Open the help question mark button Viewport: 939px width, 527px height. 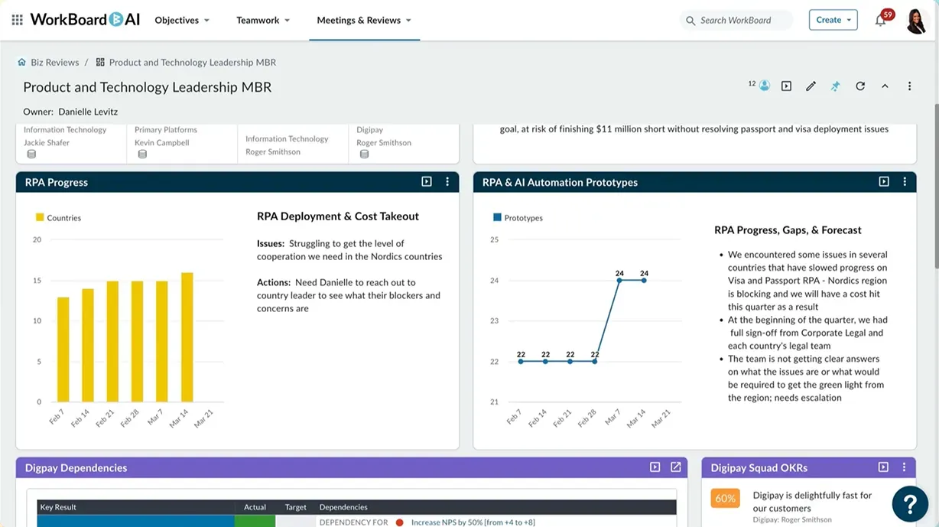click(x=910, y=503)
